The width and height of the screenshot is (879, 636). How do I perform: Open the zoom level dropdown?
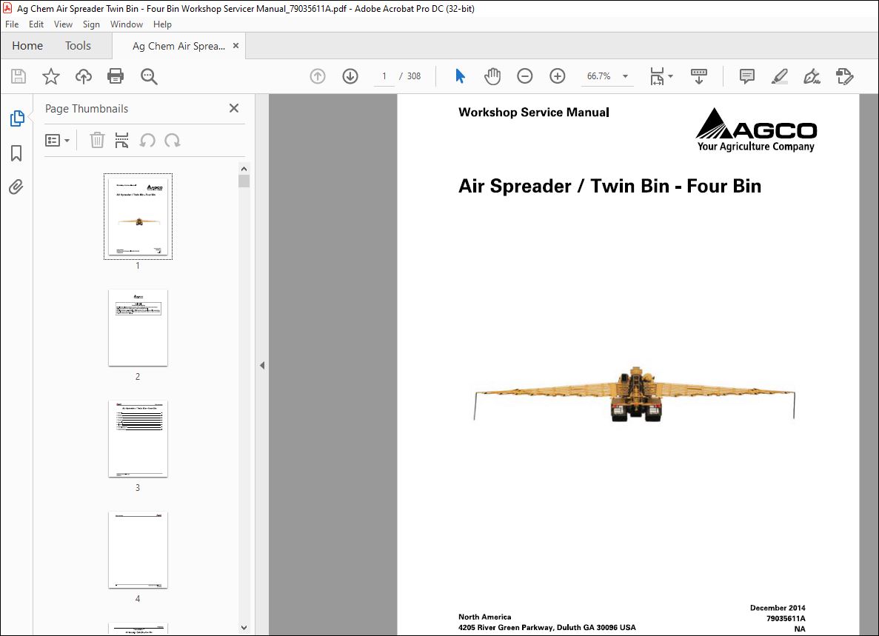pos(625,76)
